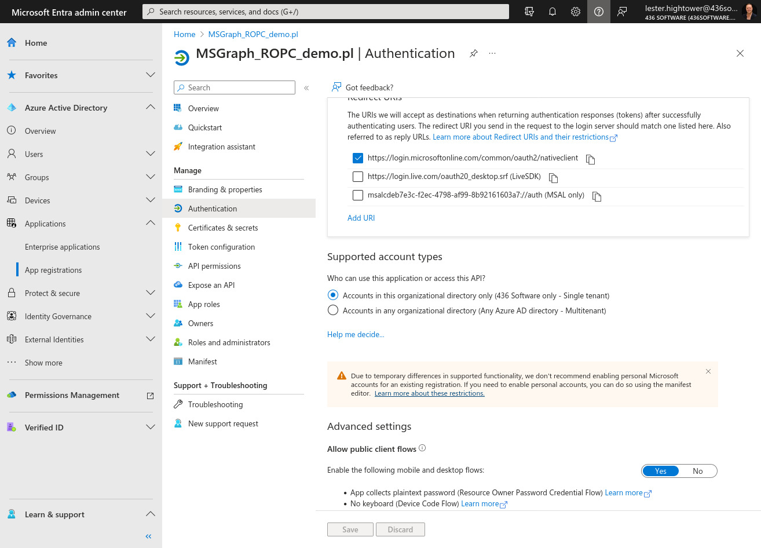Open the Got feedback dialog
This screenshot has height=548, width=761.
click(x=363, y=87)
